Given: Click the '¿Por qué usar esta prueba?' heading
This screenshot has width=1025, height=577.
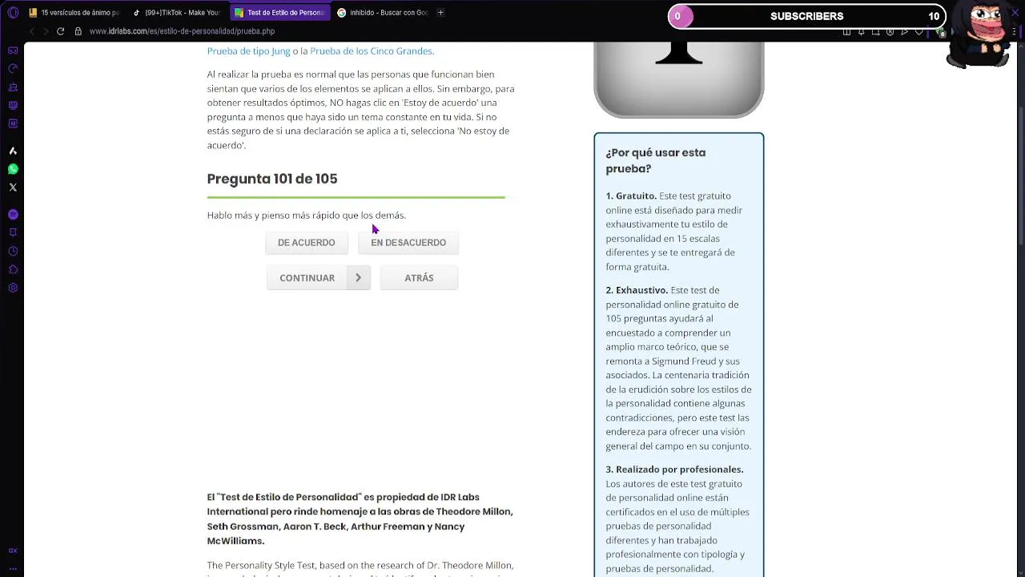Looking at the screenshot, I should tap(656, 160).
